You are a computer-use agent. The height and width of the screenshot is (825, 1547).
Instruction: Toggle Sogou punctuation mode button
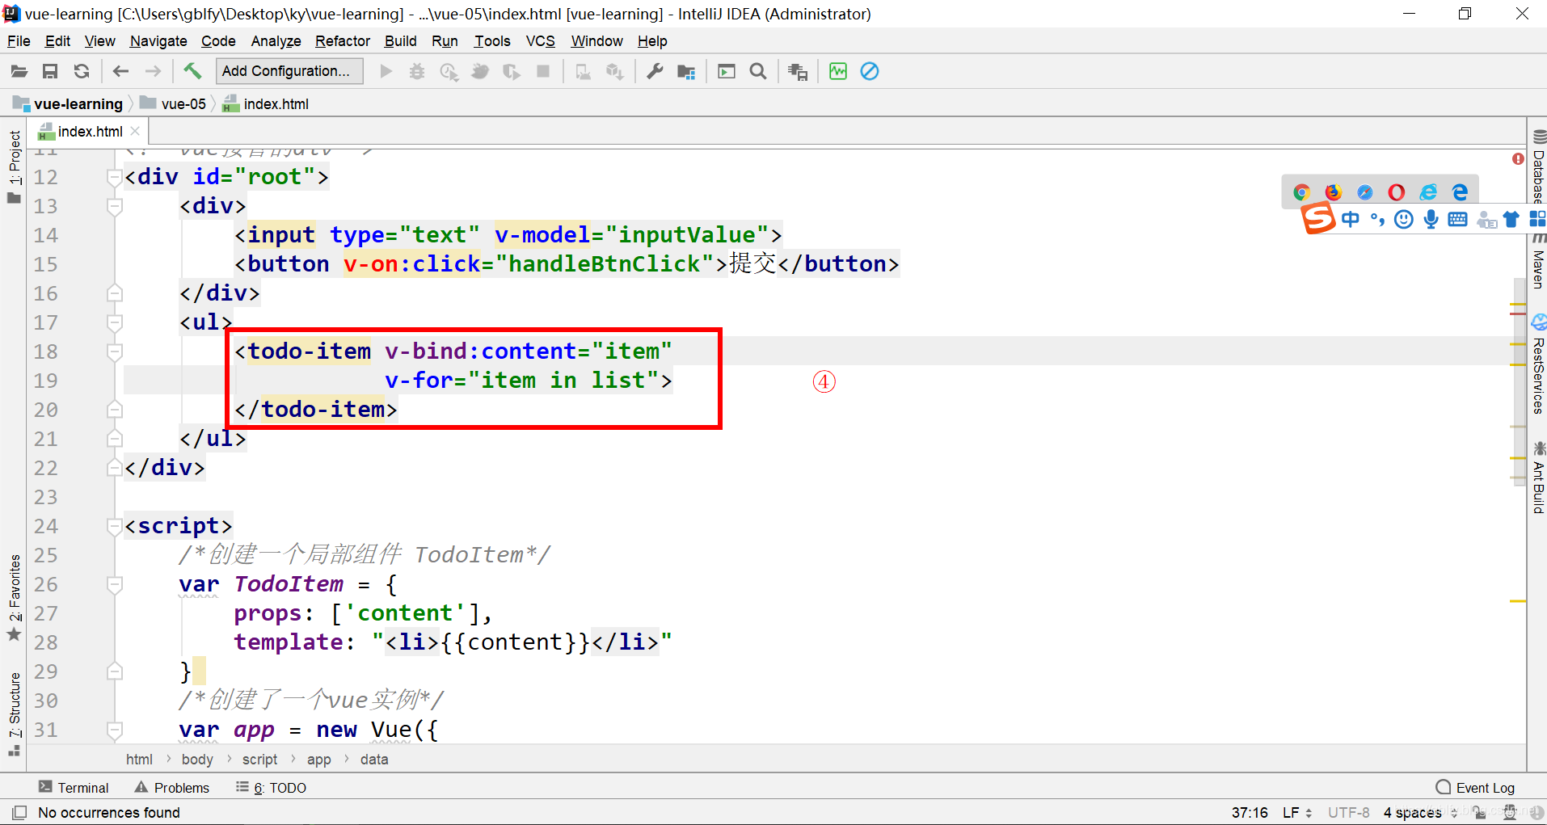pyautogui.click(x=1377, y=219)
